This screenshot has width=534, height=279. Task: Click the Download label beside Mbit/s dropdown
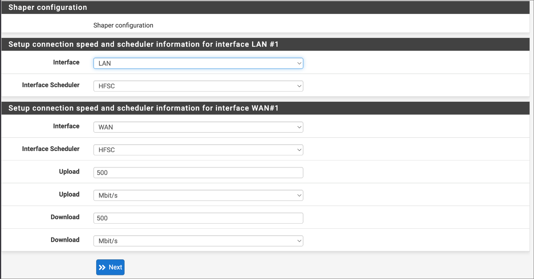coord(65,240)
